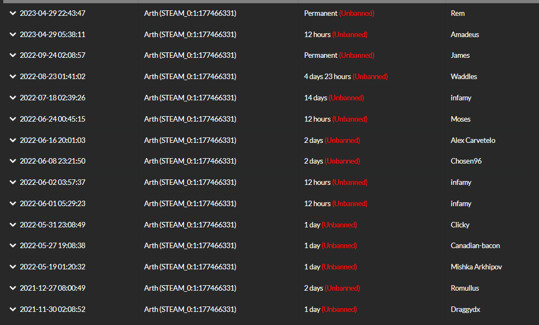This screenshot has height=325, width=539.
Task: Expand the chevron beside 2022-06-24 00:45:15
Action: point(13,119)
